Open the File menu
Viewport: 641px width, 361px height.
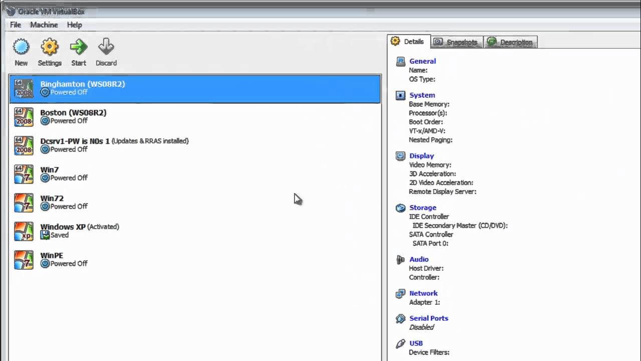tap(16, 25)
